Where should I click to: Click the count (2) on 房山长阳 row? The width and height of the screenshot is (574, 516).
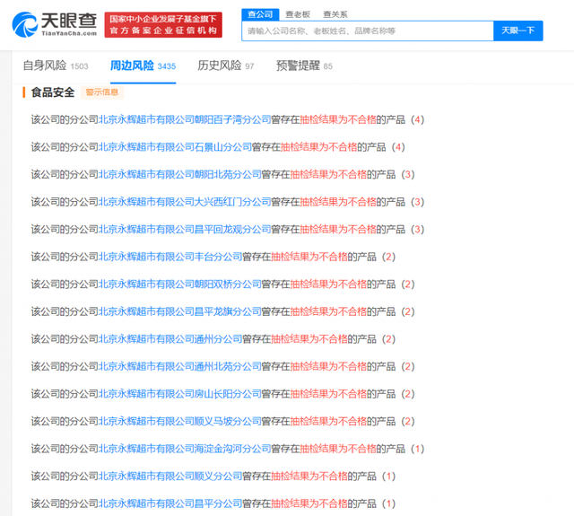pos(408,394)
